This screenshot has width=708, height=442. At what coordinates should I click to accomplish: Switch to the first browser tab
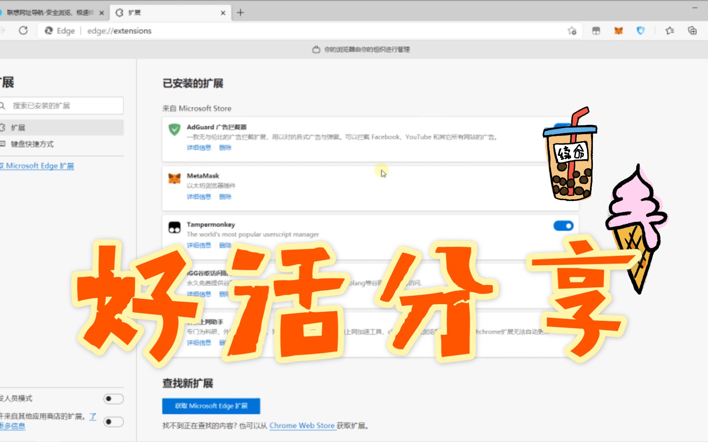pyautogui.click(x=49, y=13)
